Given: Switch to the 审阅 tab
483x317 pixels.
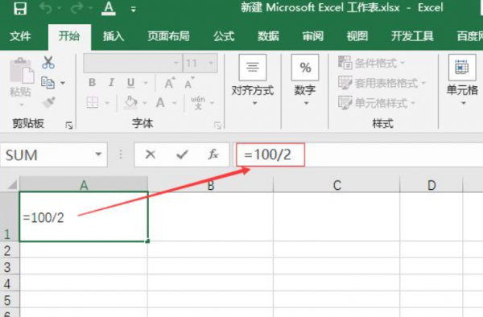Looking at the screenshot, I should 313,36.
